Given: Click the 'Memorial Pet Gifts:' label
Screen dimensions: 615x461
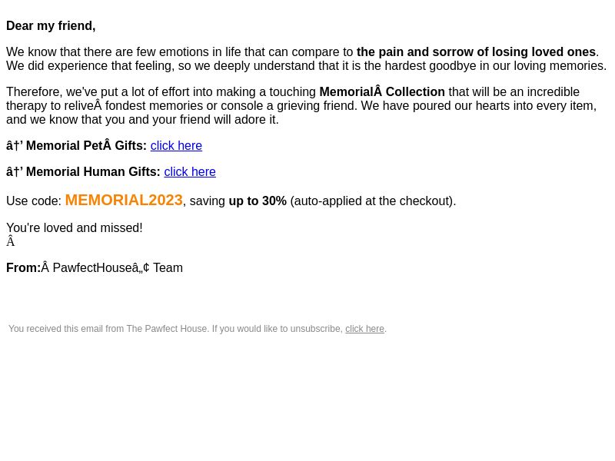Looking at the screenshot, I should pyautogui.click(x=86, y=146).
